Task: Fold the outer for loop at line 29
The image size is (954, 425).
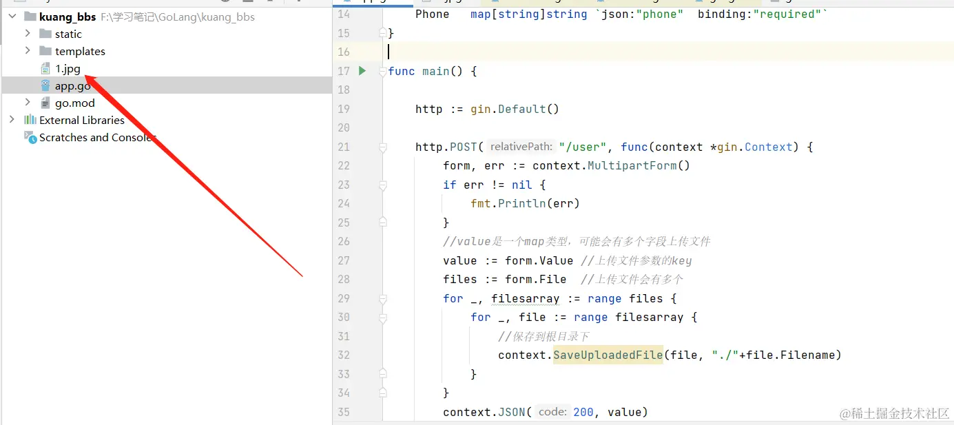Action: tap(383, 298)
